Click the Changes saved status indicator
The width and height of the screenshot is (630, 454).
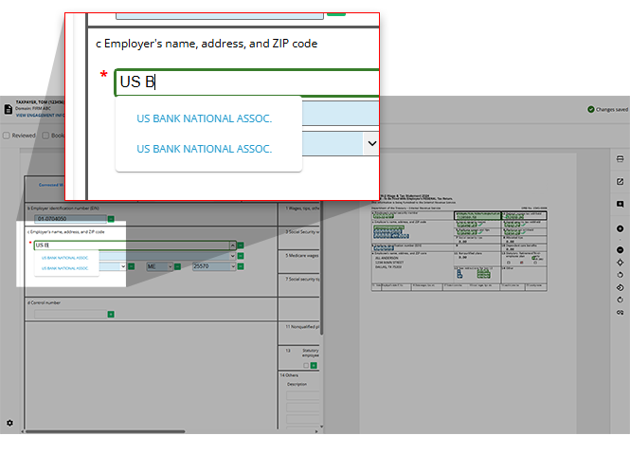(x=607, y=109)
